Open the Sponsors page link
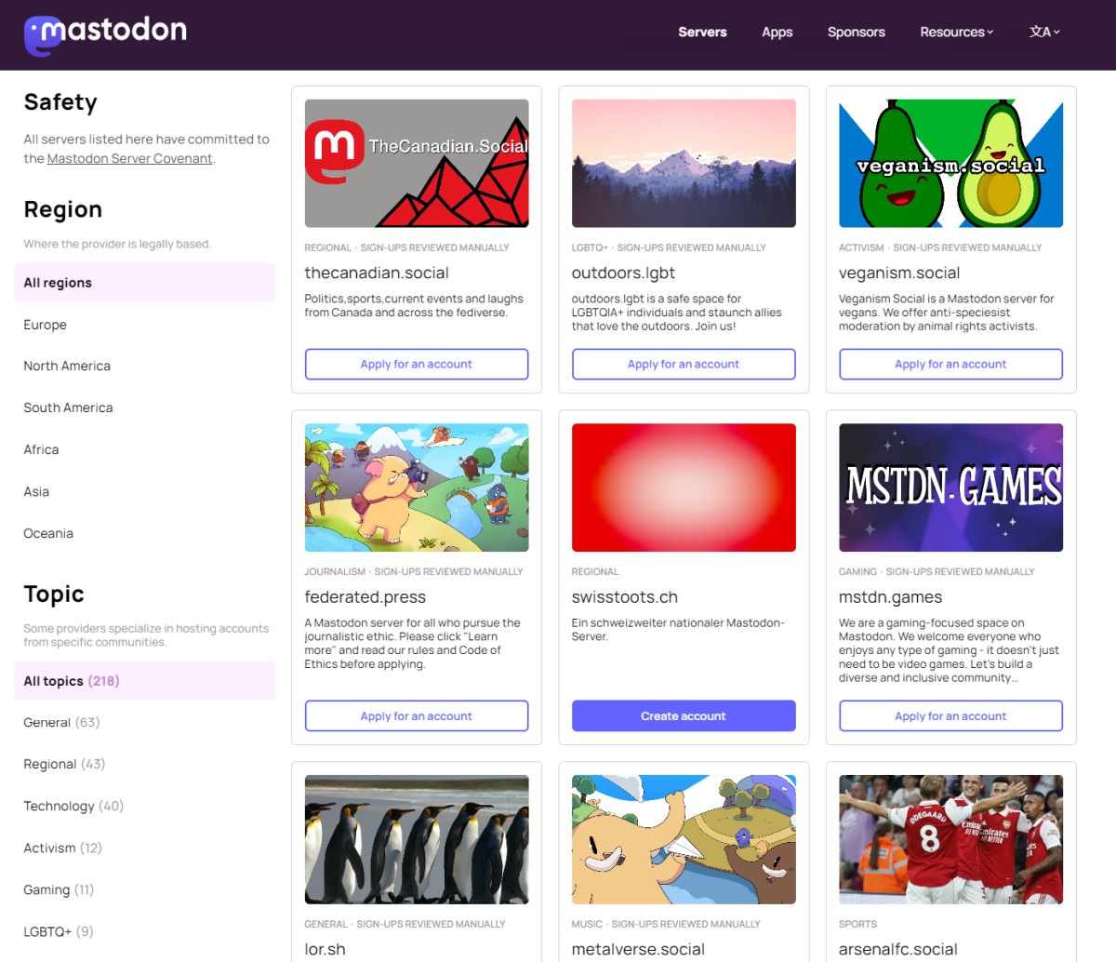This screenshot has height=962, width=1116. [x=856, y=32]
